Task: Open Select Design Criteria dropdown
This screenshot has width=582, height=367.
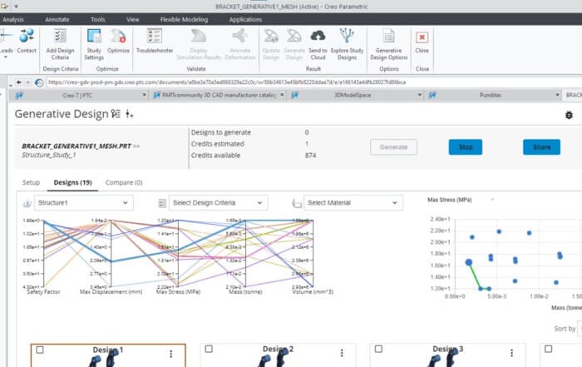Action: pos(218,203)
